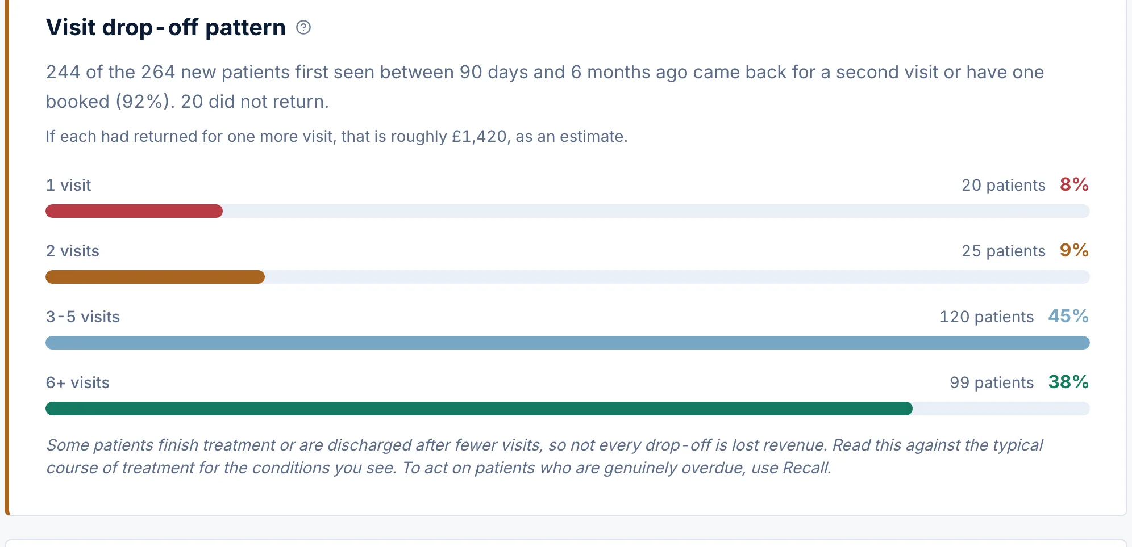Select the brown 2 visits progress bar

point(155,277)
